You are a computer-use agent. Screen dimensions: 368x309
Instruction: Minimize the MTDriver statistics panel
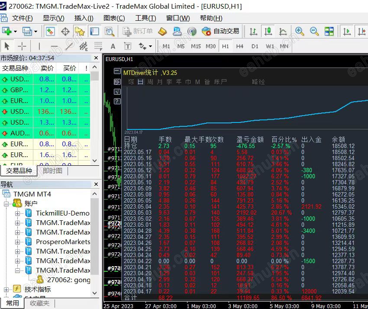click(117, 71)
